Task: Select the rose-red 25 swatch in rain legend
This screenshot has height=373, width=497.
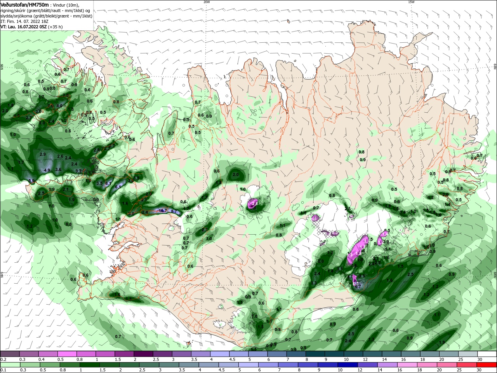Action: coord(467,364)
